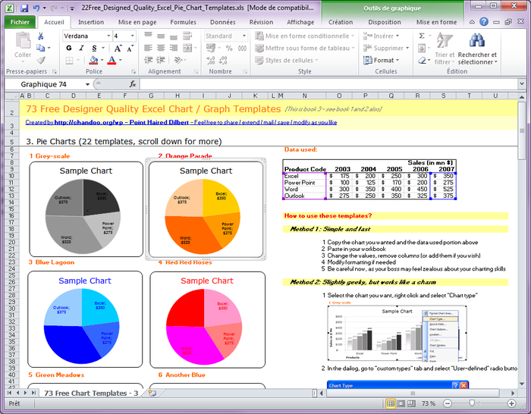
Task: Click the 73 % zoom level
Action: (429, 403)
